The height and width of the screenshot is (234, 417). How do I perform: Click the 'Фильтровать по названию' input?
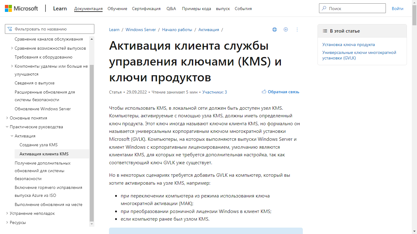click(49, 29)
